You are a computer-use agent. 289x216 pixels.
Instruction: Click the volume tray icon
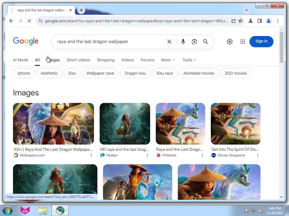(x=260, y=211)
